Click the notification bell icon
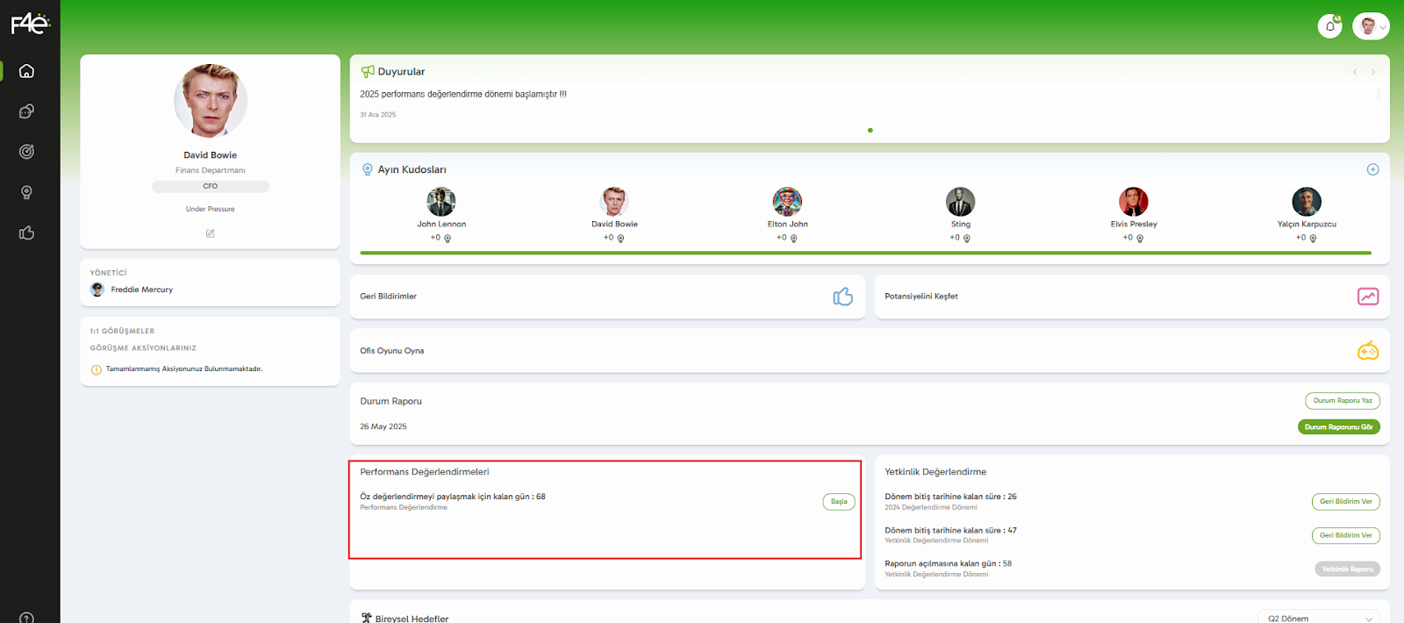 1329,26
